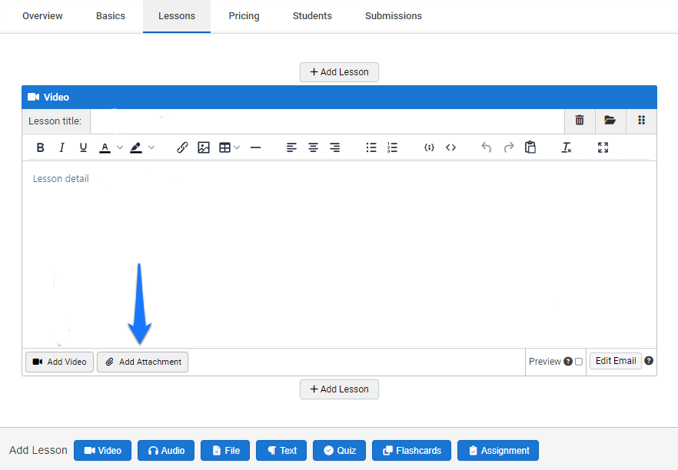Screen dimensions: 678x470
Task: Clear formatting with the remove-format icon
Action: (567, 147)
